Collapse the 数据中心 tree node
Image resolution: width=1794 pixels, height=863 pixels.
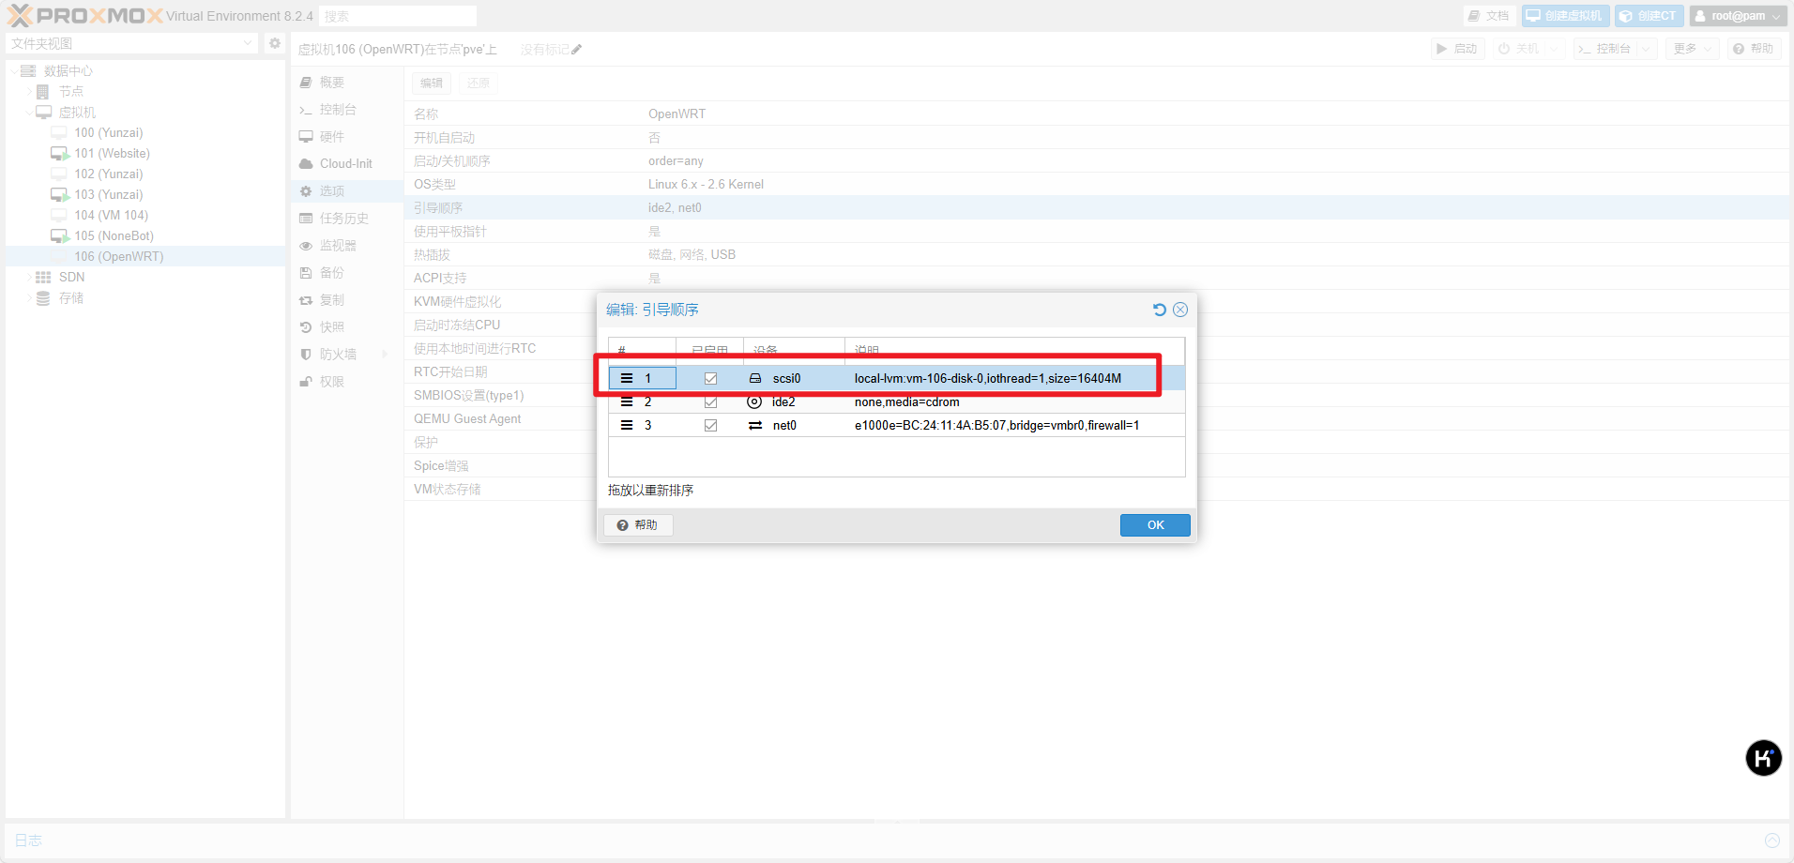(x=13, y=71)
